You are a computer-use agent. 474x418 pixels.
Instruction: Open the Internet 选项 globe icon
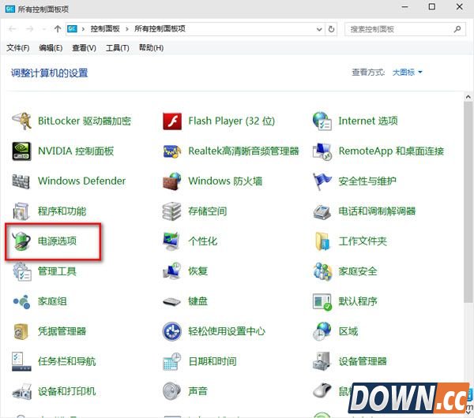(x=322, y=121)
